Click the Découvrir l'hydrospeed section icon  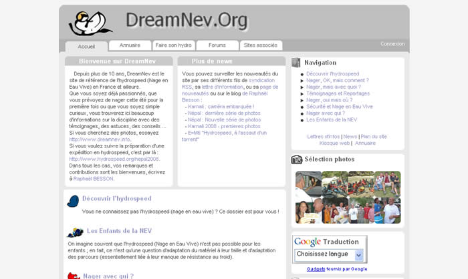[x=74, y=199]
